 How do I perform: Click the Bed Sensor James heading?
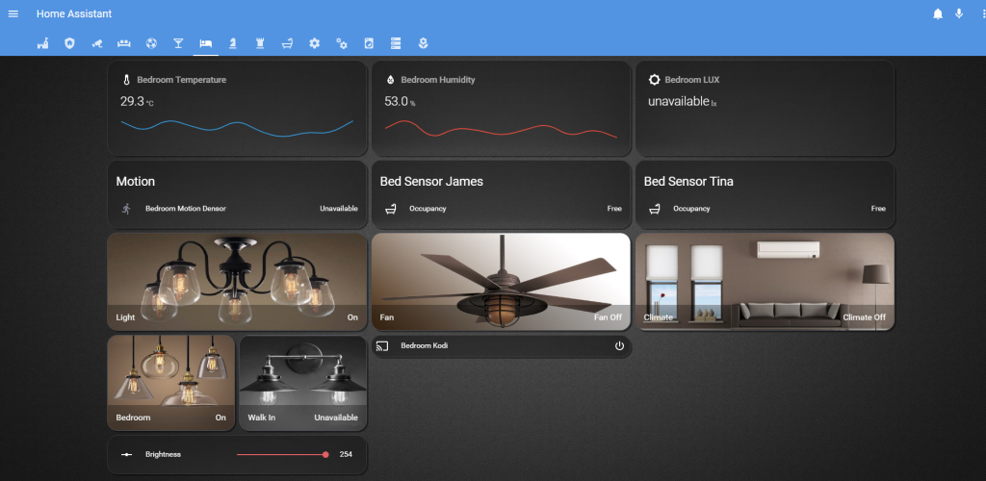(431, 182)
